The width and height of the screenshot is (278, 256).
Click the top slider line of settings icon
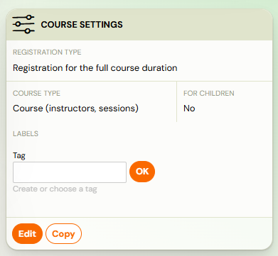click(23, 17)
